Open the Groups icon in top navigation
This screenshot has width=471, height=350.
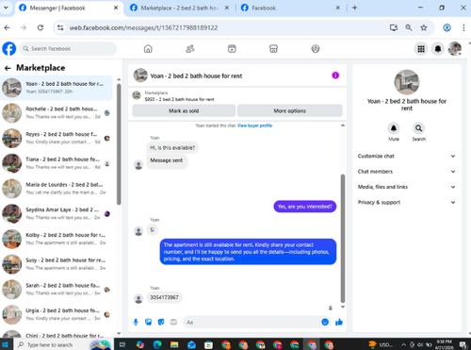point(316,49)
